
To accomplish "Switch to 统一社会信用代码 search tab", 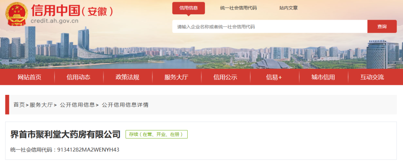I will 238,8.
